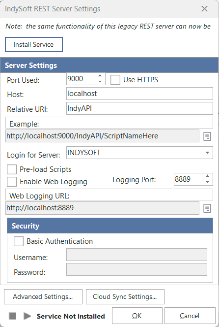219x327 pixels.
Task: Click the Cancel button
Action: pos(190,316)
